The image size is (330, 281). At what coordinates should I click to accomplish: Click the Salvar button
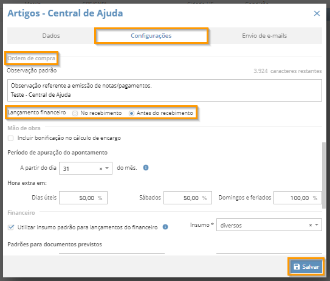click(x=306, y=266)
